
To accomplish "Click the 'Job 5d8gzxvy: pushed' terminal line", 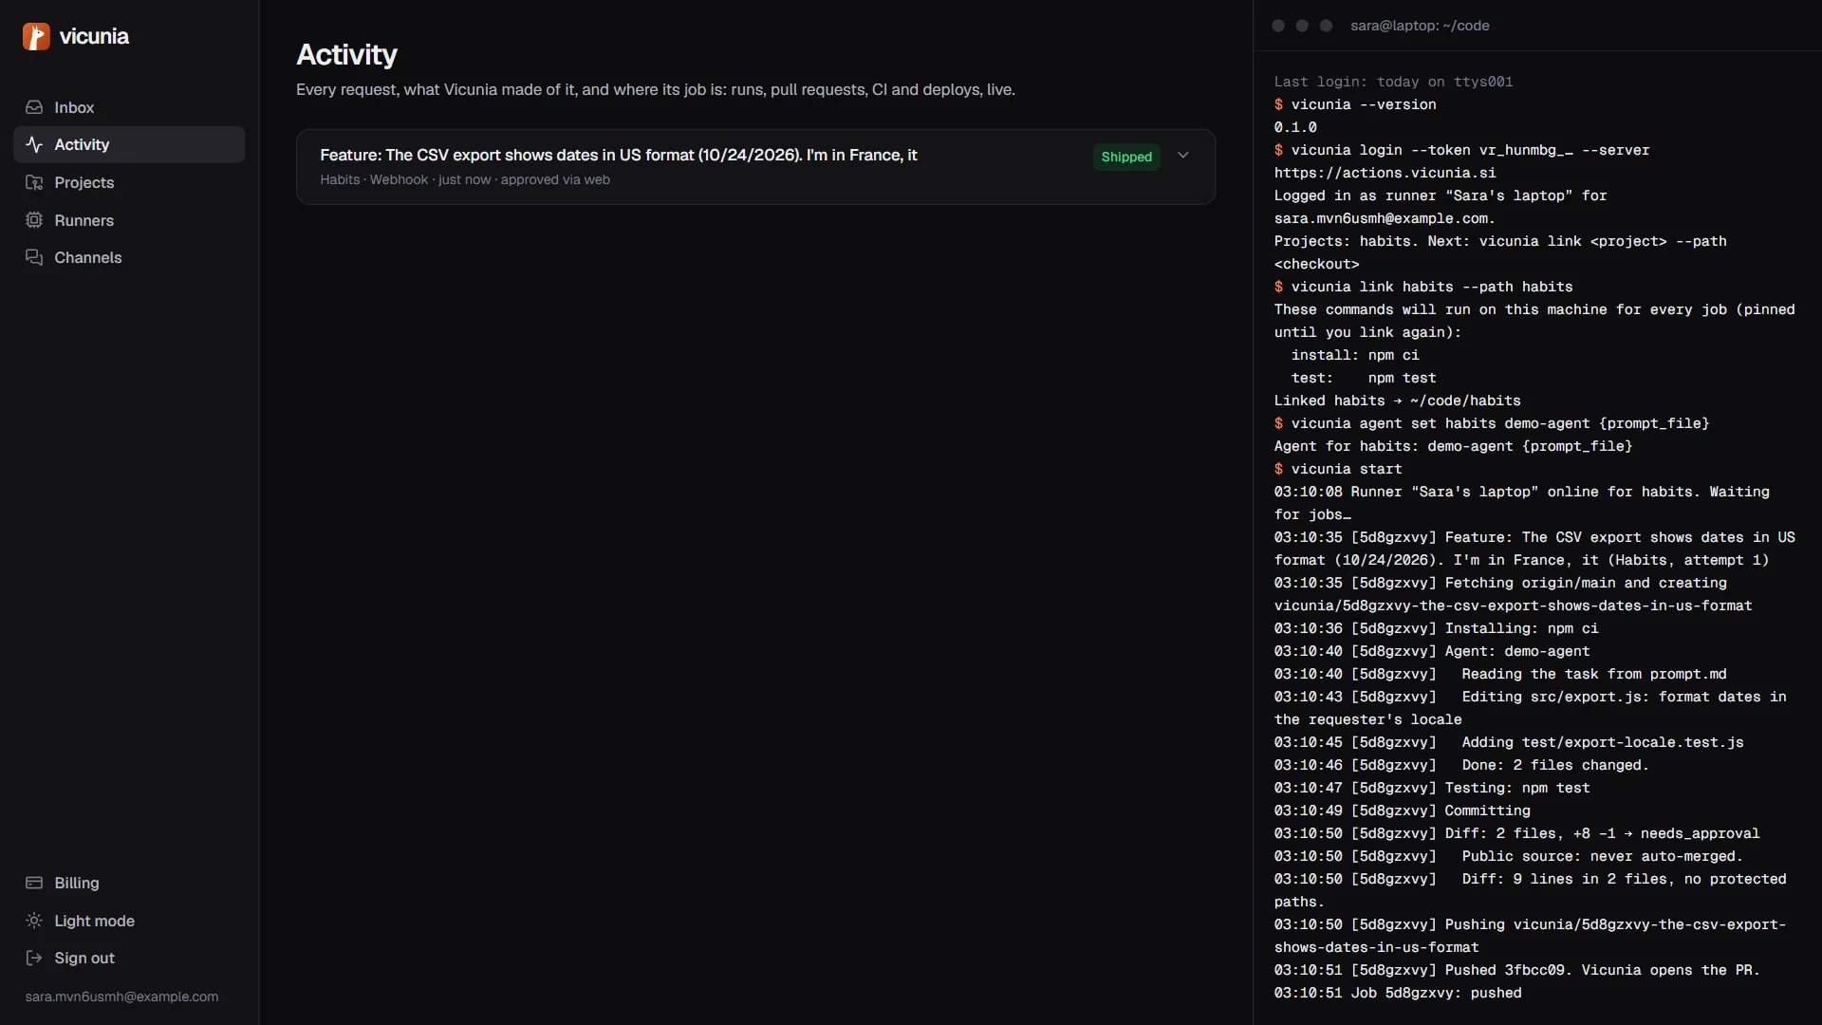I will (x=1398, y=993).
